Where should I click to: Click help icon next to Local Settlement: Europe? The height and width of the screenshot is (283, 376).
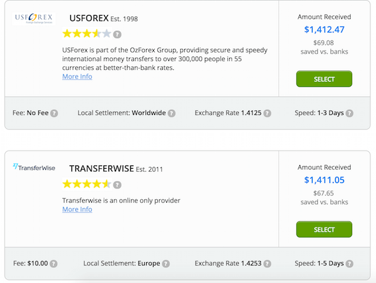[x=165, y=264]
